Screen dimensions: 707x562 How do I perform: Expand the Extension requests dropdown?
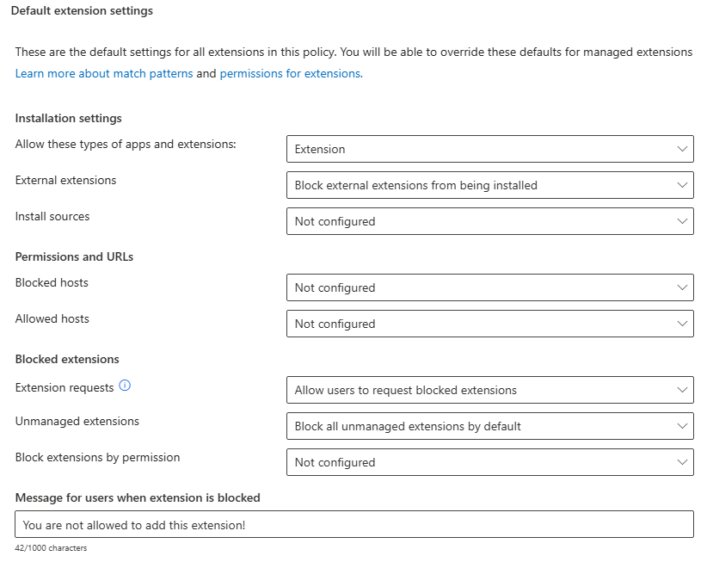489,390
